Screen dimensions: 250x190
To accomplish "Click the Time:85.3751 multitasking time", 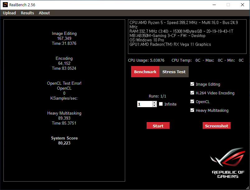I will pos(64,123).
